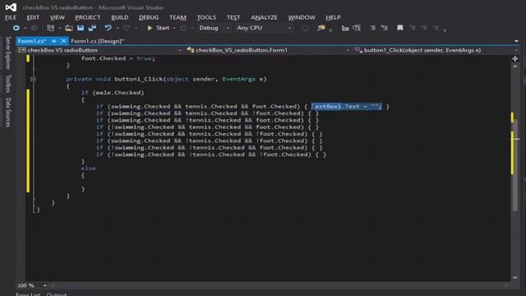Click the Open File folder icon

[x=69, y=28]
